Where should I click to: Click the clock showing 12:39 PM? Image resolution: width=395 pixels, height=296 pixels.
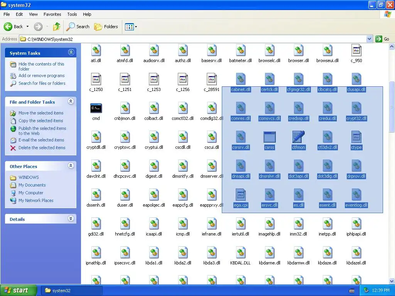(381, 291)
